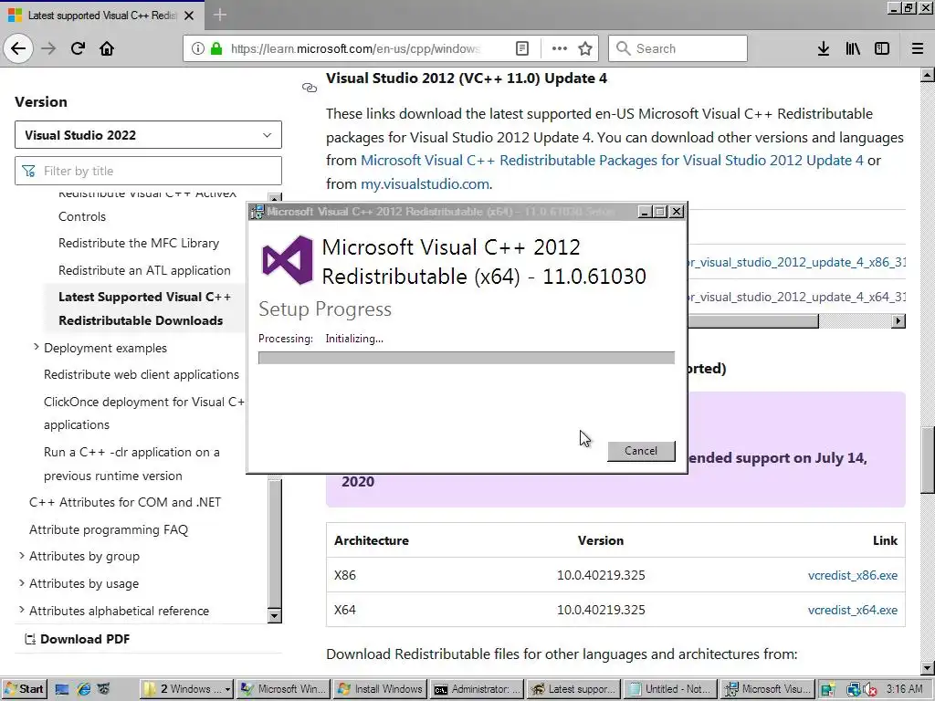
Task: Switch to Administrator command prompt taskbar button
Action: point(477,689)
